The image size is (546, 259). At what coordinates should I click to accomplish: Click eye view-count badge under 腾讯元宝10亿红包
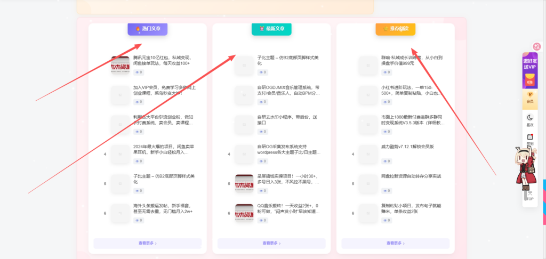point(139,72)
